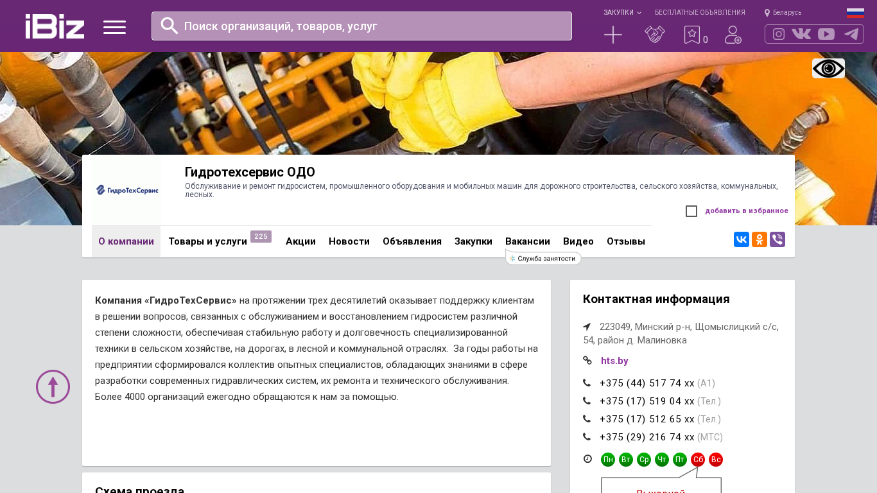Click the Russian flag language icon
The image size is (877, 493).
[x=855, y=13]
